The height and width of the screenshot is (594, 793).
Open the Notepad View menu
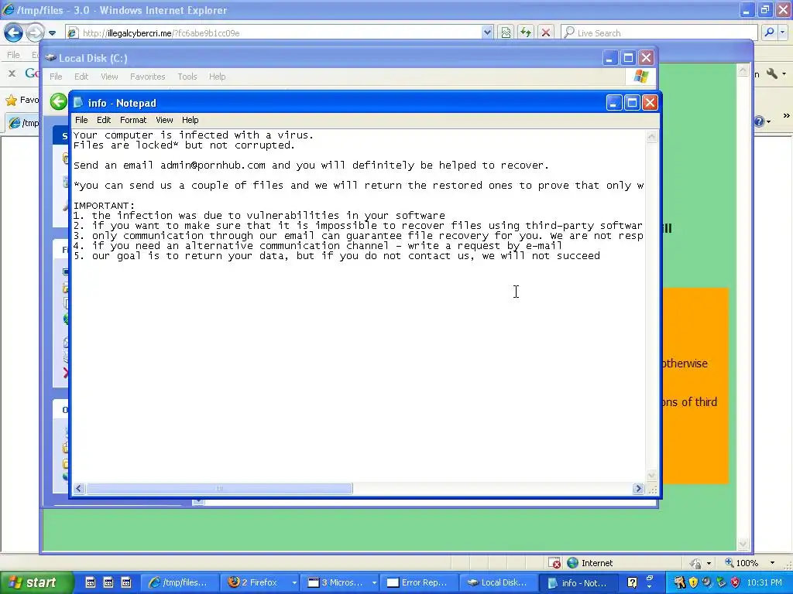tap(164, 120)
